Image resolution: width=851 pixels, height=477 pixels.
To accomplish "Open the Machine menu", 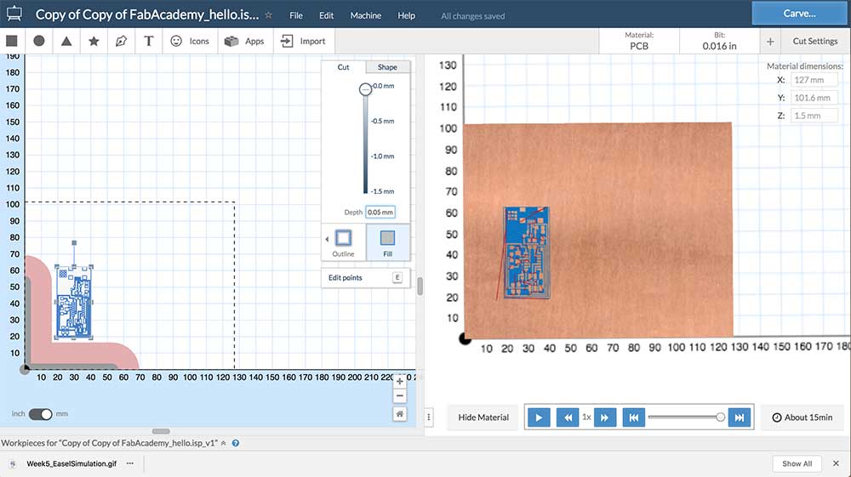I will pyautogui.click(x=366, y=15).
